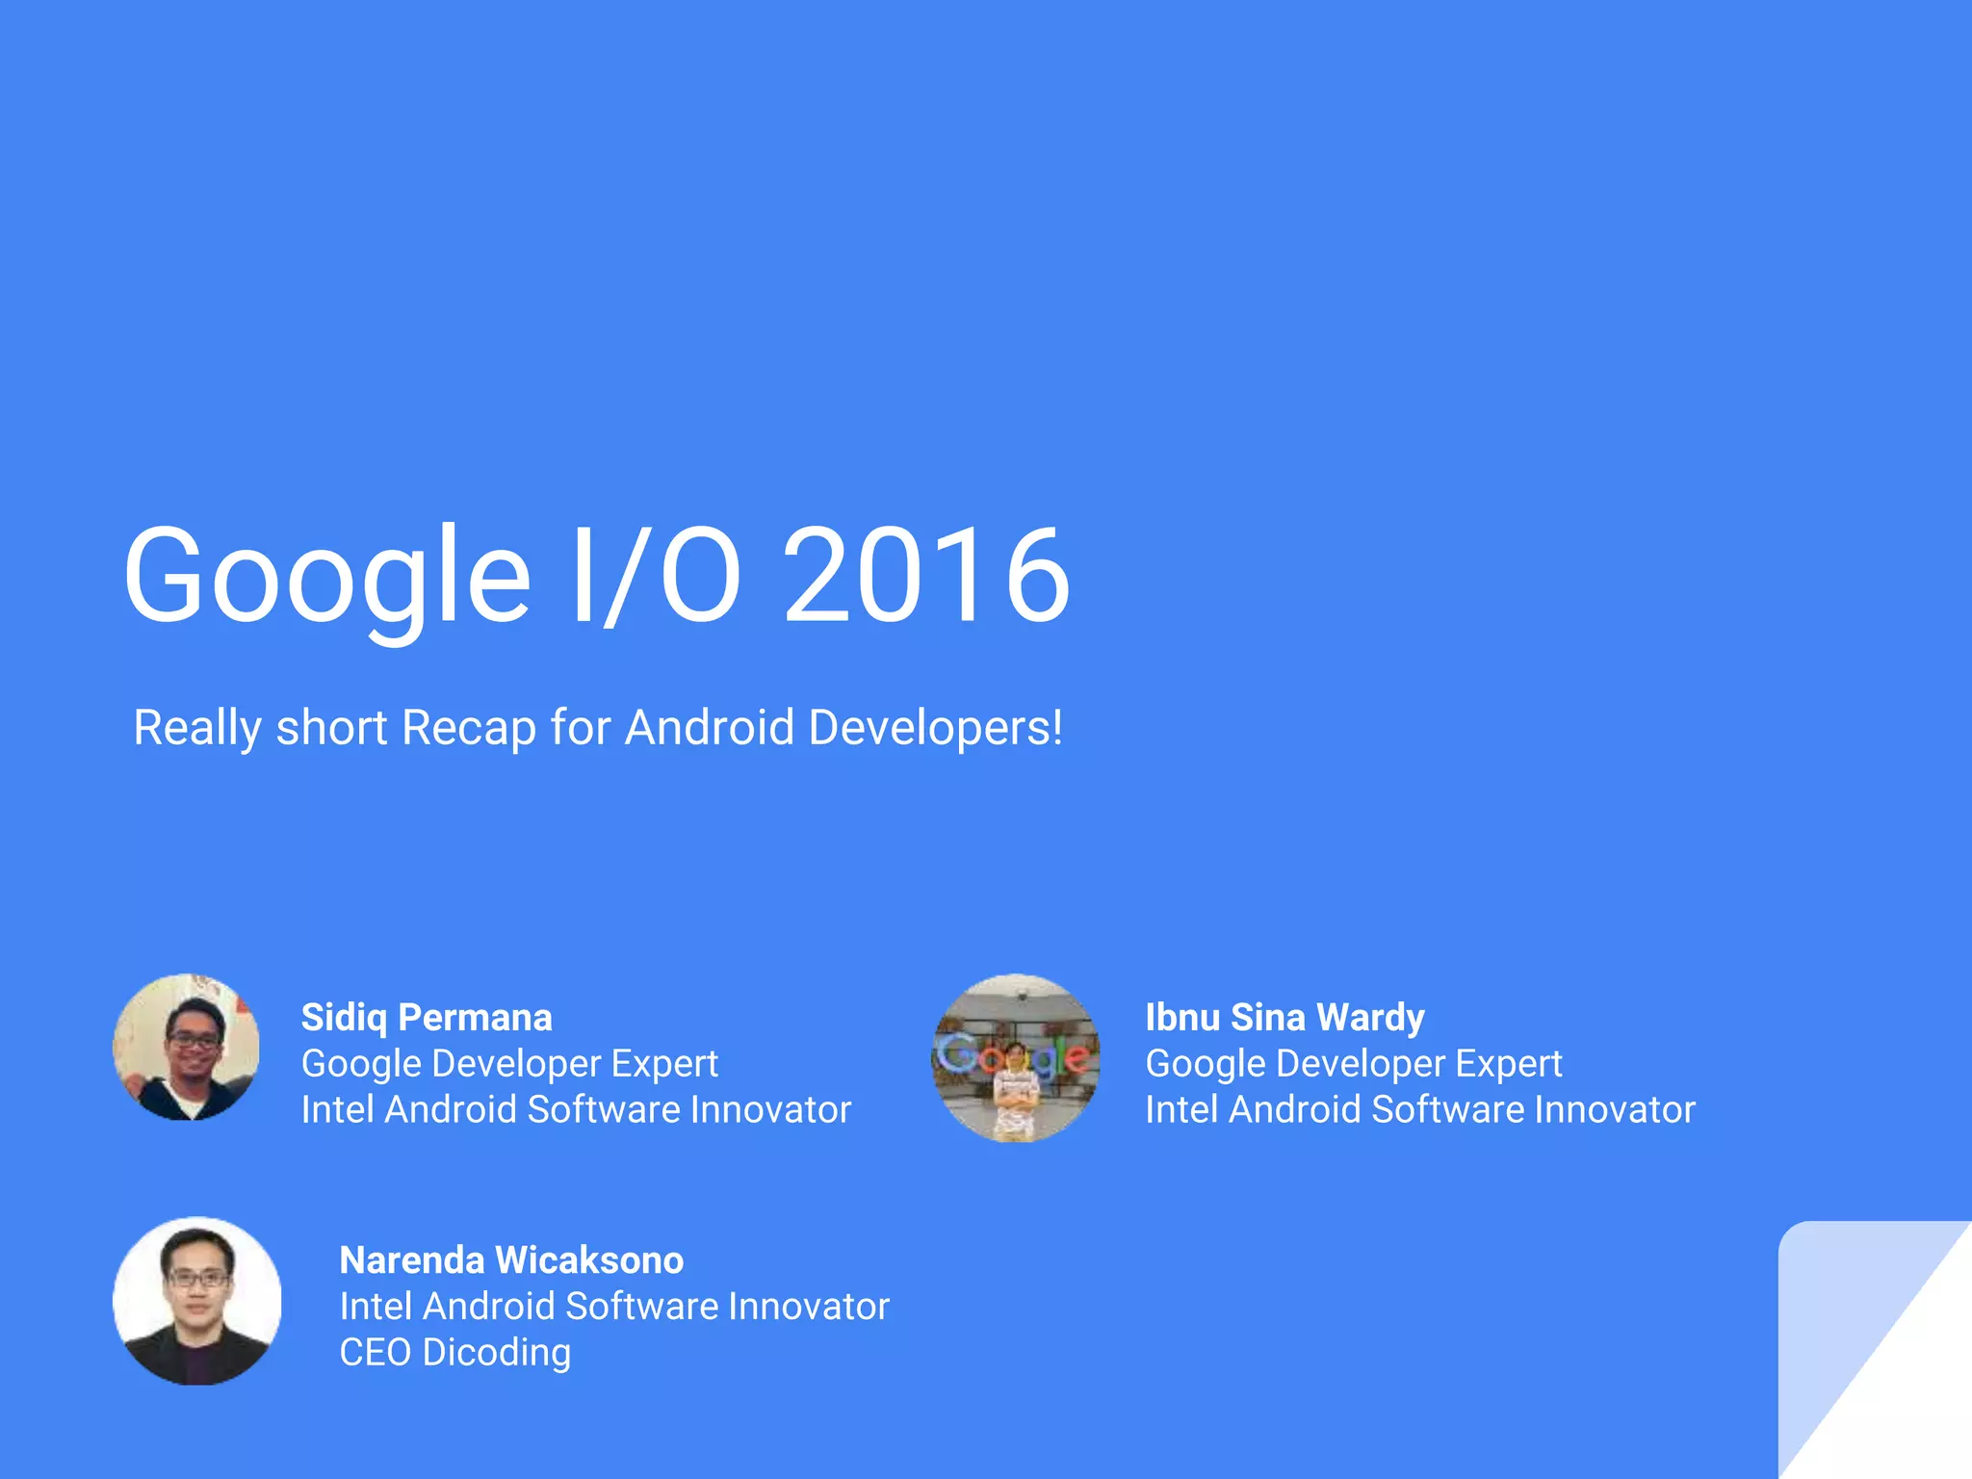Click Narenda Wicaksono's profile photo

click(196, 1301)
